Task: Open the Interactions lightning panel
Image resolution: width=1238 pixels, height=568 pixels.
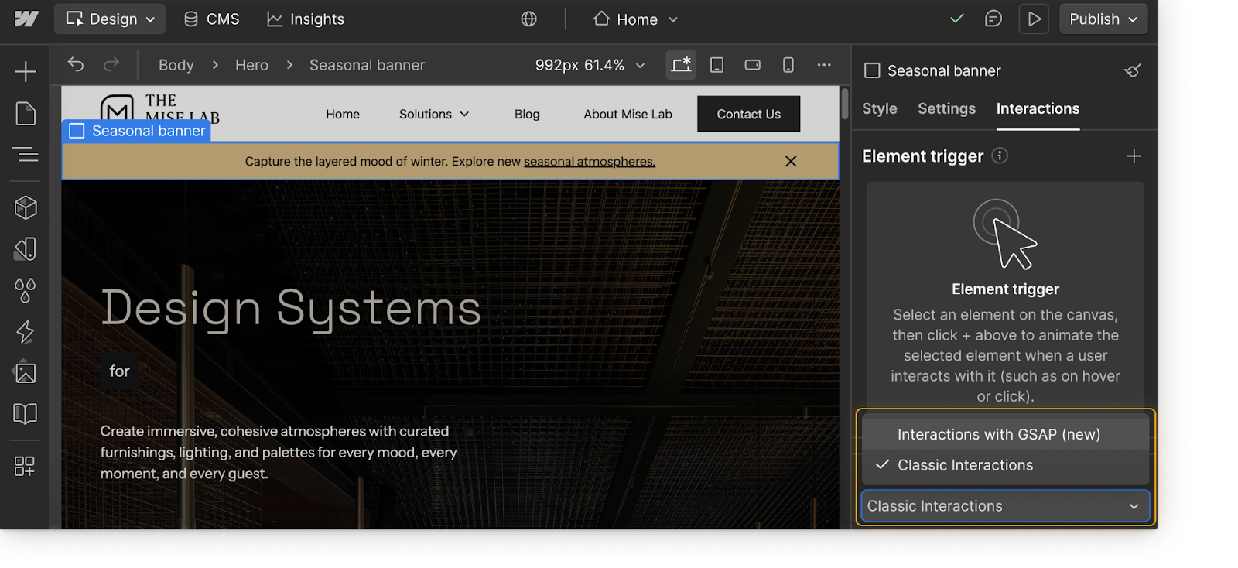Action: pyautogui.click(x=26, y=331)
